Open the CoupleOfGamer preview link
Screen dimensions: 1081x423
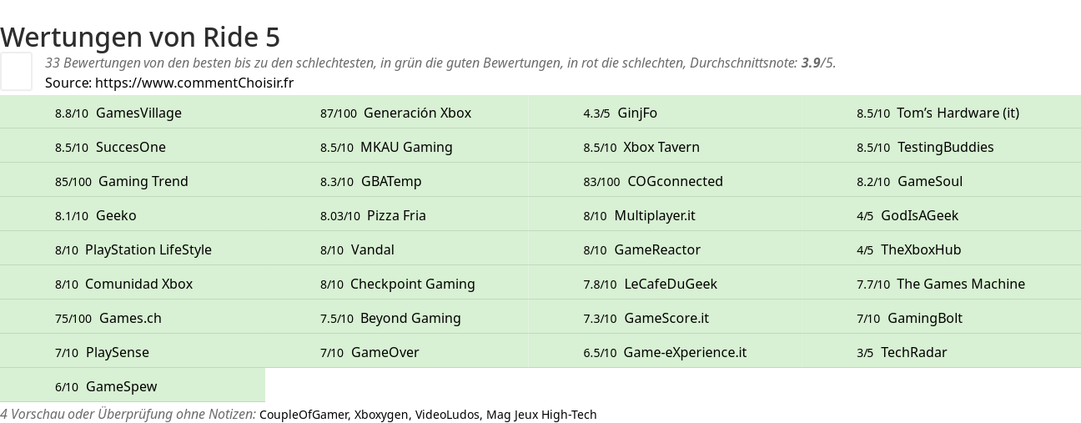point(304,415)
